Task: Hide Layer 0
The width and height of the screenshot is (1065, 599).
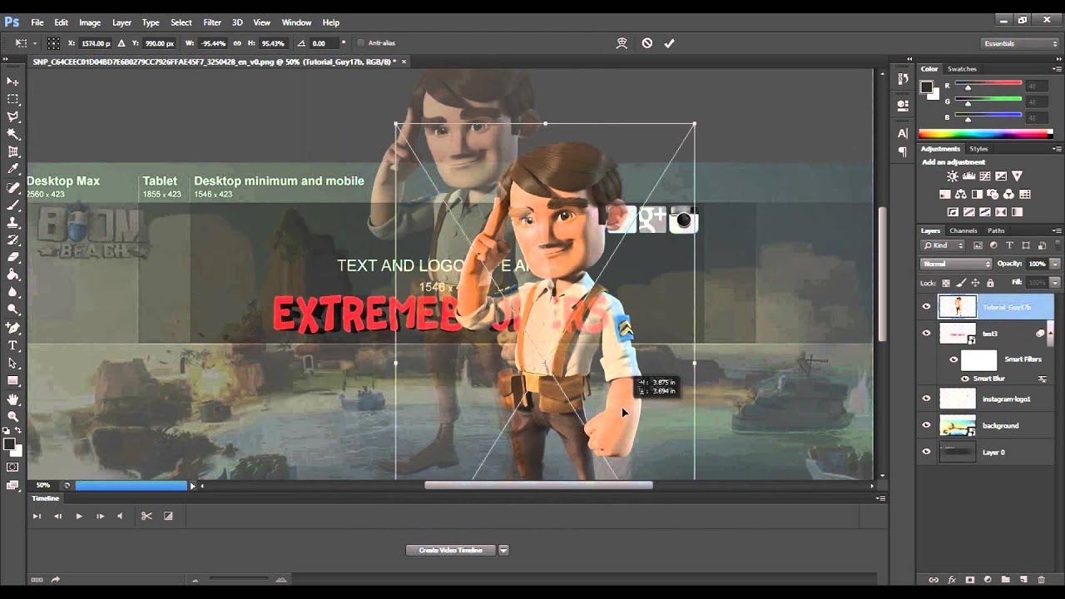Action: point(926,452)
